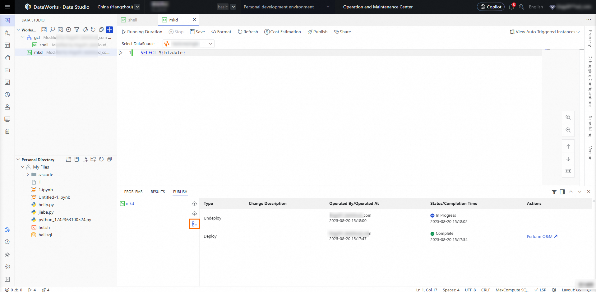The width and height of the screenshot is (596, 292).
Task: Select the PUBLISH tab
Action: pos(180,192)
